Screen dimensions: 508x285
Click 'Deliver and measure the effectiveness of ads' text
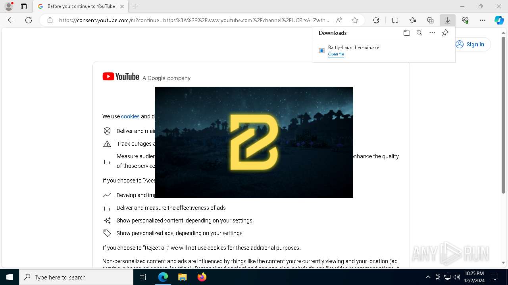[171, 208]
